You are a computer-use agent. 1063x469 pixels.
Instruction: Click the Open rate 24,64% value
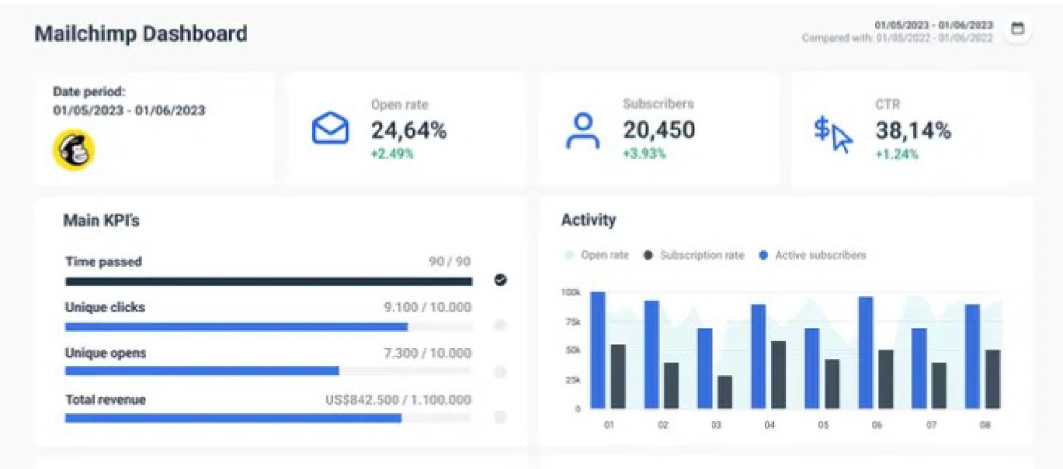(x=408, y=130)
